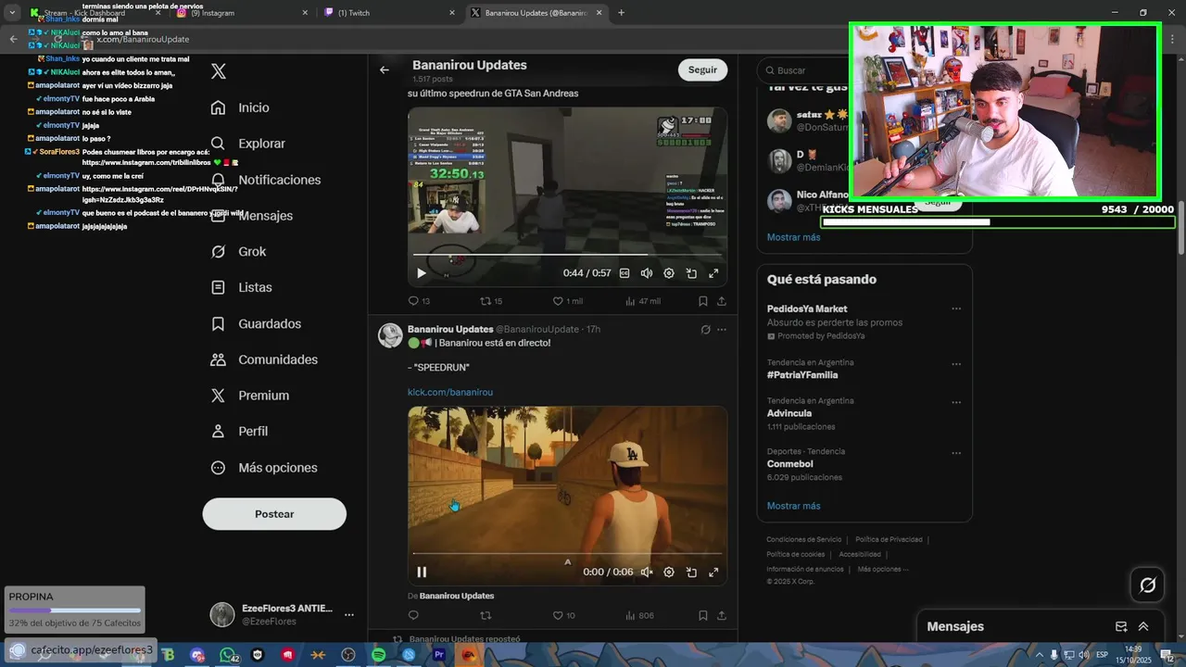1186x667 pixels.
Task: Like the speedrun post with 1 mil likes
Action: 567,301
